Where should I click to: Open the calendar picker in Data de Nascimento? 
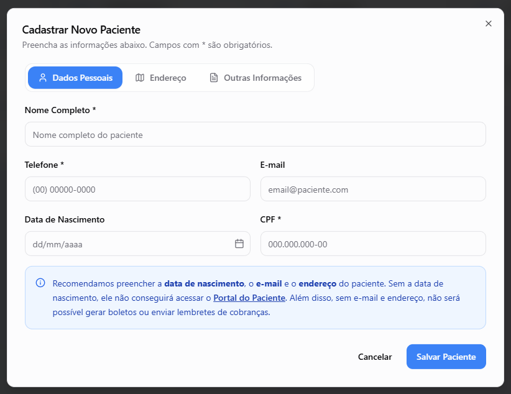tap(239, 244)
